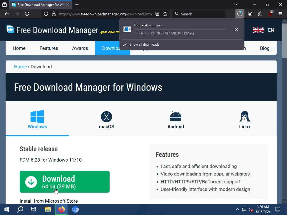
Task: Click the fdm_x64_setup.exe file icon
Action: point(127,29)
